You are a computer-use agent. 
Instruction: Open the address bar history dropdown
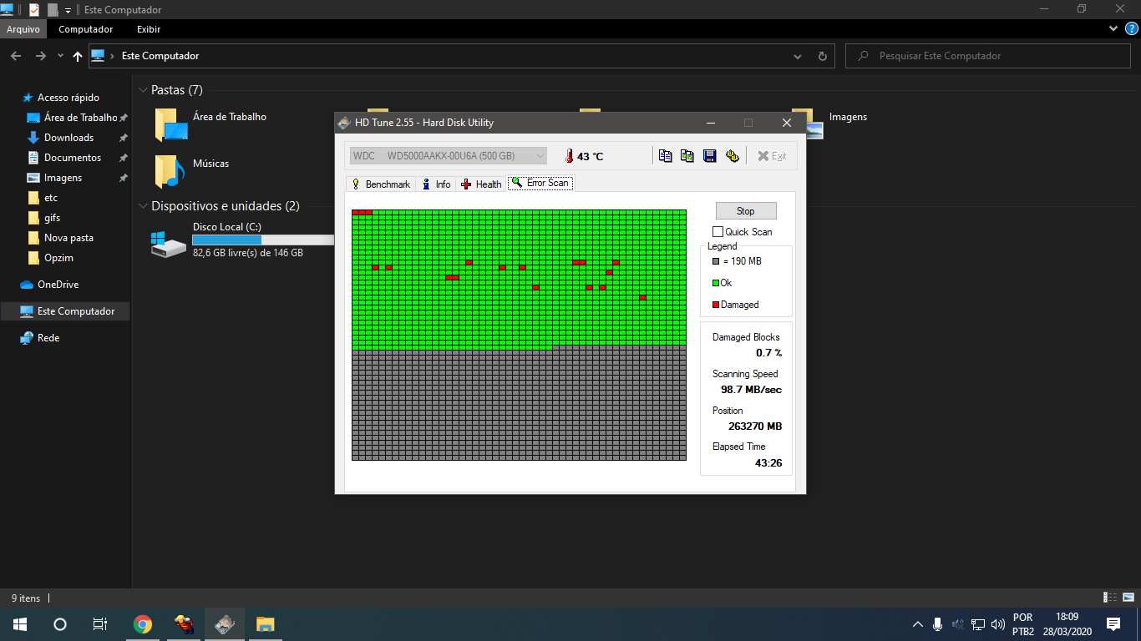[798, 56]
